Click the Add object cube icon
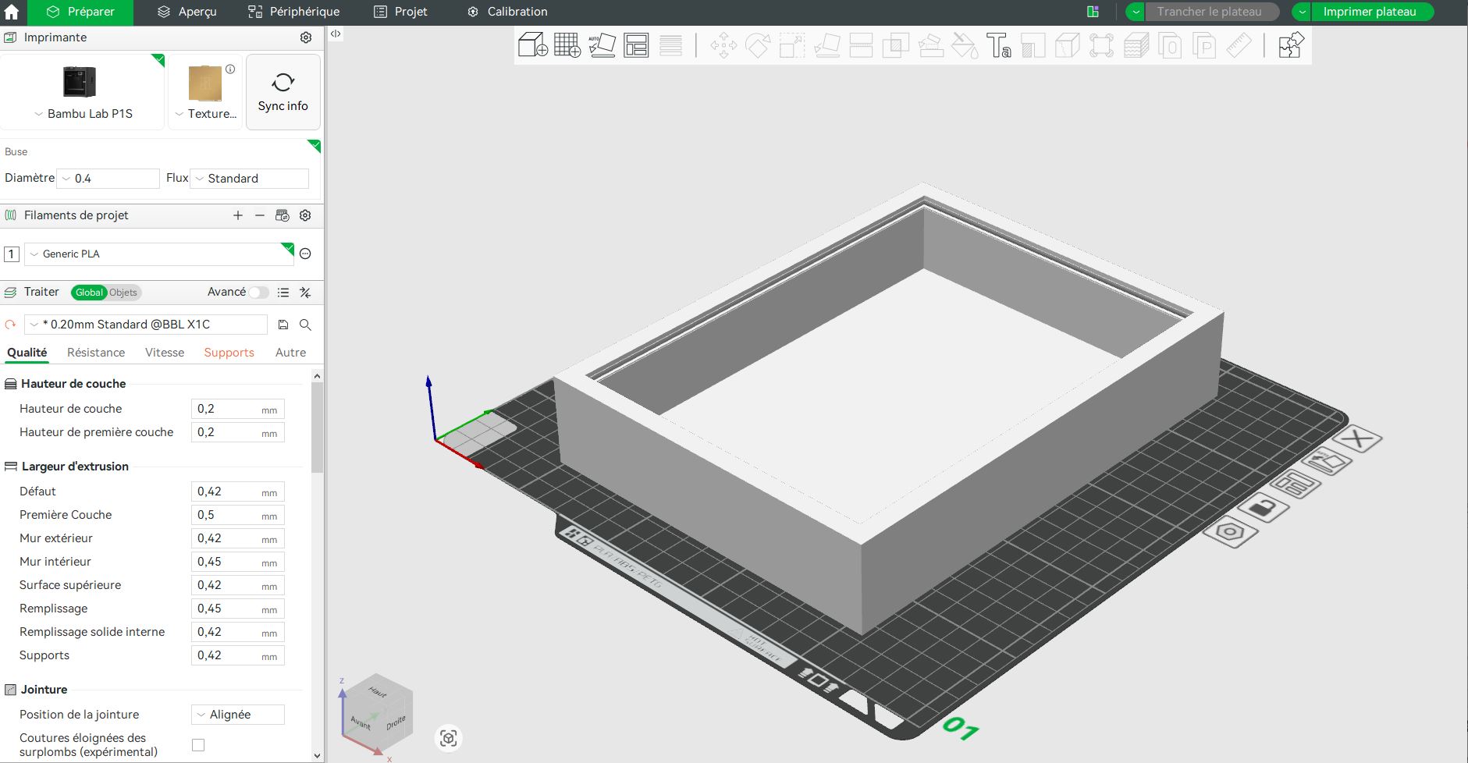 pyautogui.click(x=532, y=45)
